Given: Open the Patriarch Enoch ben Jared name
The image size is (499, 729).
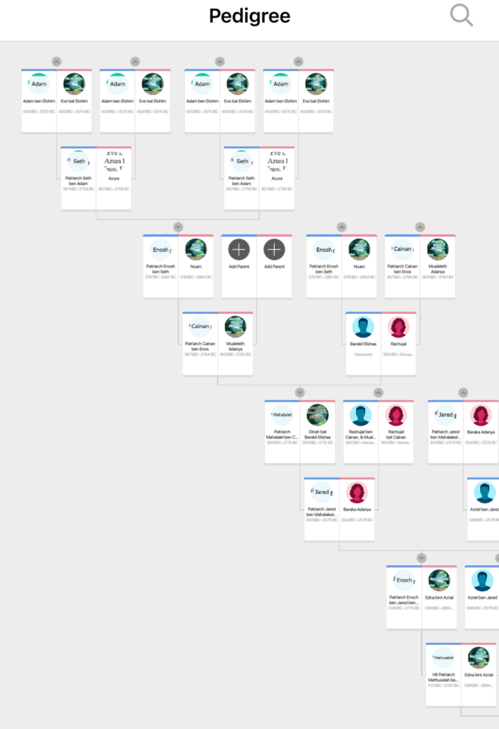Looking at the screenshot, I should pos(404,599).
